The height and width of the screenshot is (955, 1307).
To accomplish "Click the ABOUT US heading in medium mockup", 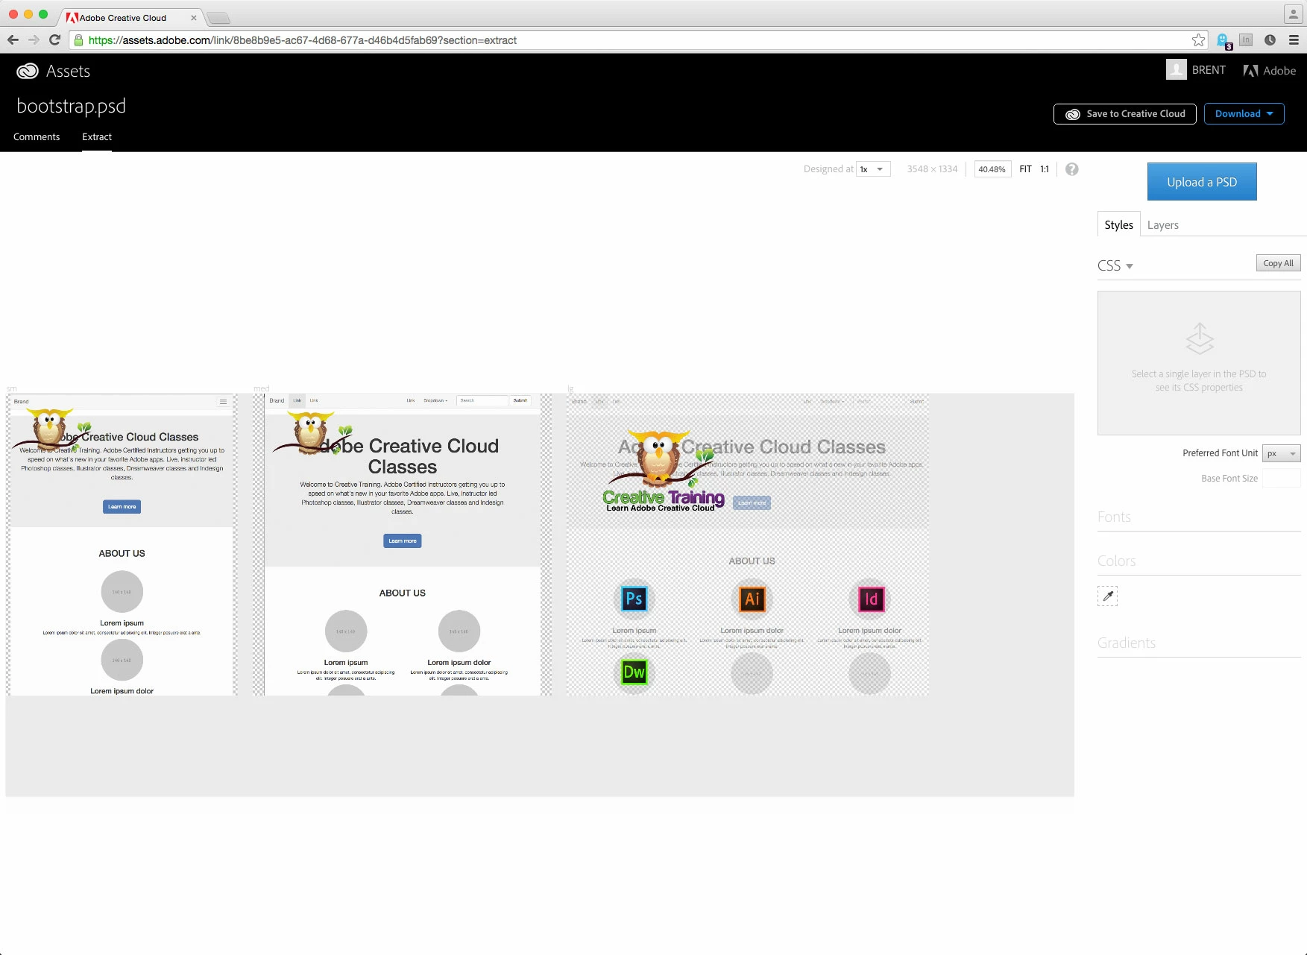I will click(x=403, y=593).
